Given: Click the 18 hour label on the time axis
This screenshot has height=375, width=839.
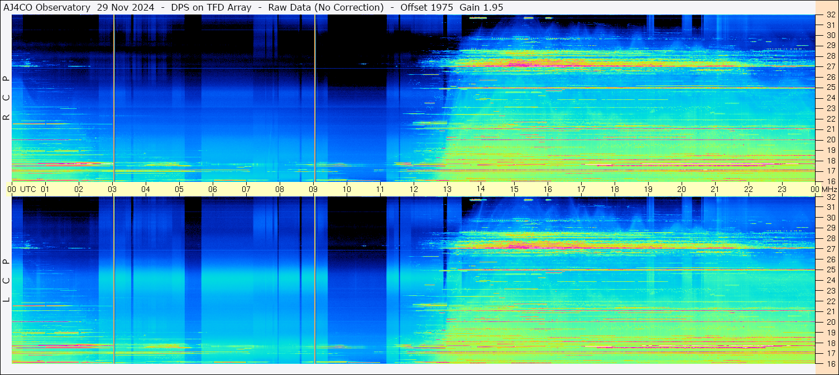Looking at the screenshot, I should point(615,189).
